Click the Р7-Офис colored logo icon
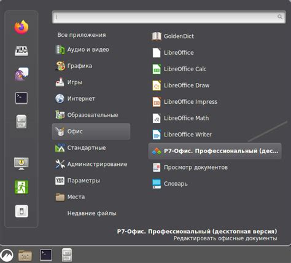 [x=157, y=151]
